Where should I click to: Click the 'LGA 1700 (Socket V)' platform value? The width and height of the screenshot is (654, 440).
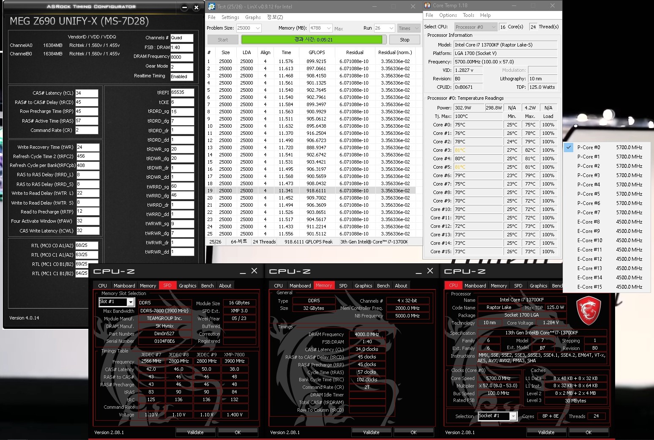click(x=505, y=53)
